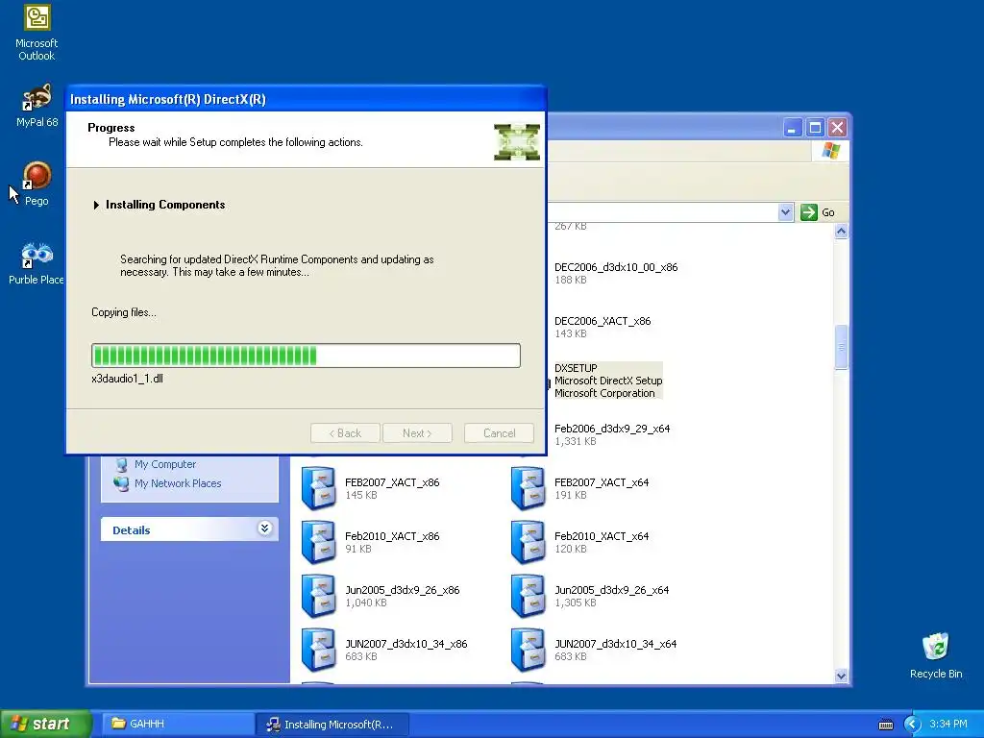Select the DXSETUP file entry
This screenshot has width=984, height=738.
(607, 381)
